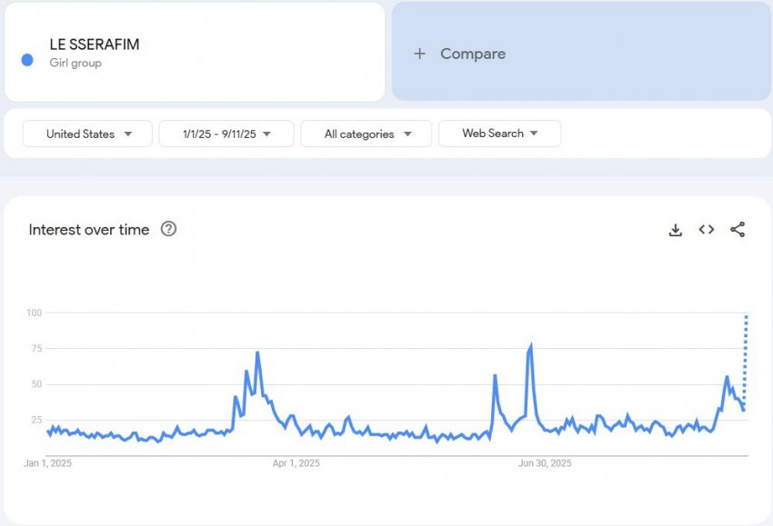This screenshot has height=526, width=773.
Task: Click the Apr 1, 2025 axis label
Action: pos(296,463)
